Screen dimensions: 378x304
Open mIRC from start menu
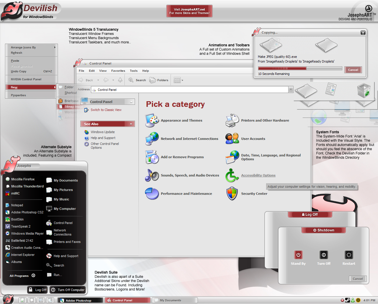tap(13, 193)
